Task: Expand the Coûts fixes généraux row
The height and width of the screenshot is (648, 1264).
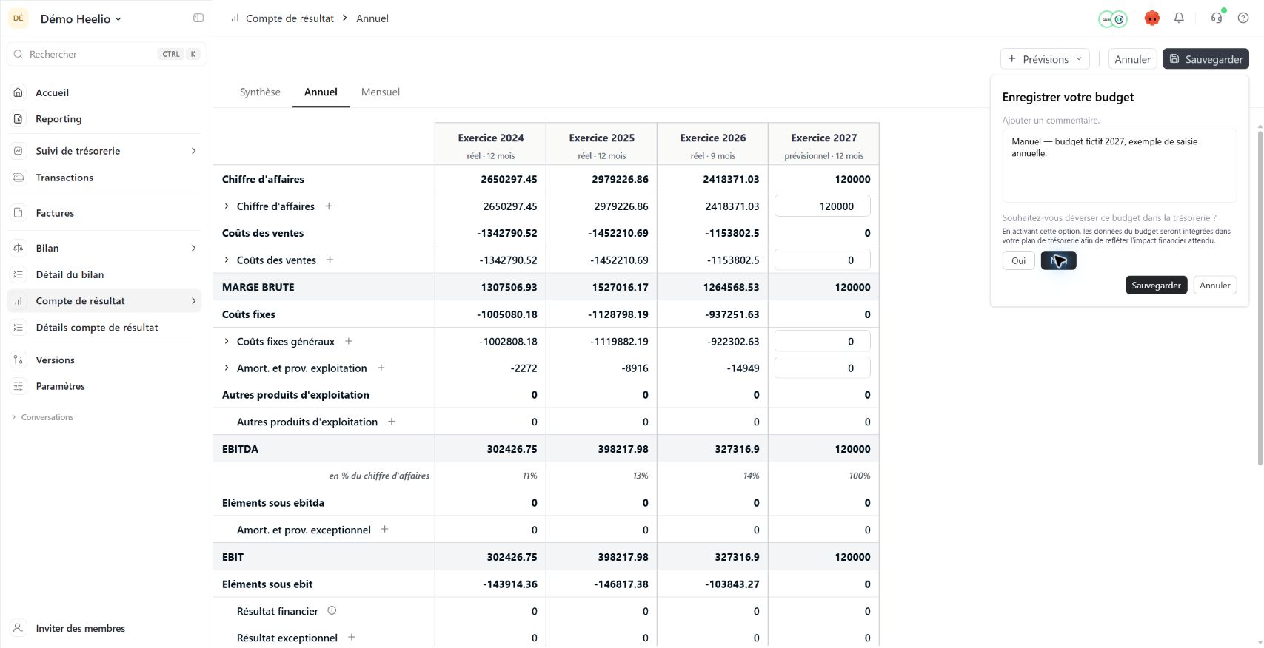Action: (227, 341)
